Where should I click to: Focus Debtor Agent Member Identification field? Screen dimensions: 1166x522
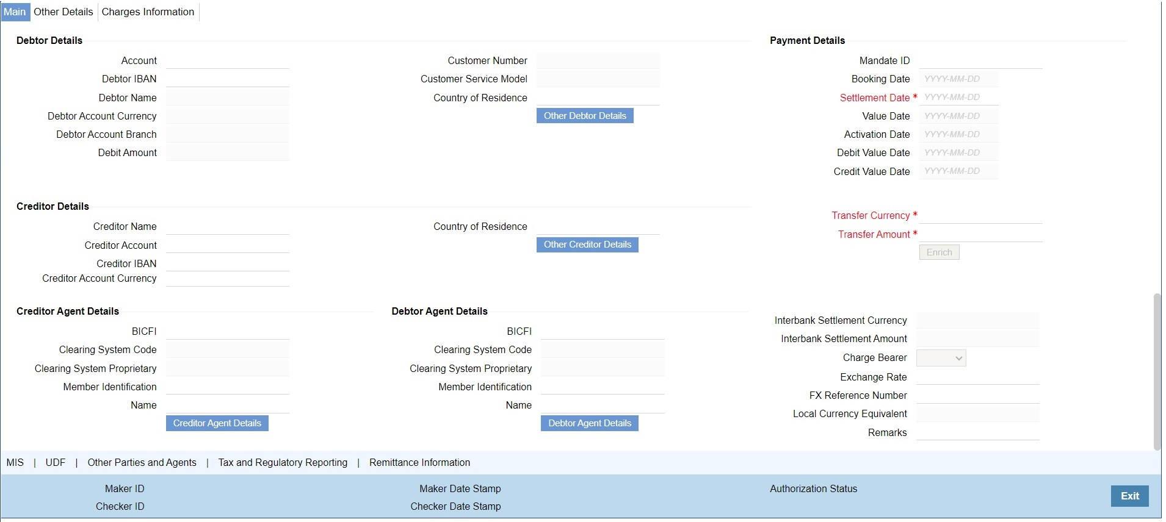(603, 387)
